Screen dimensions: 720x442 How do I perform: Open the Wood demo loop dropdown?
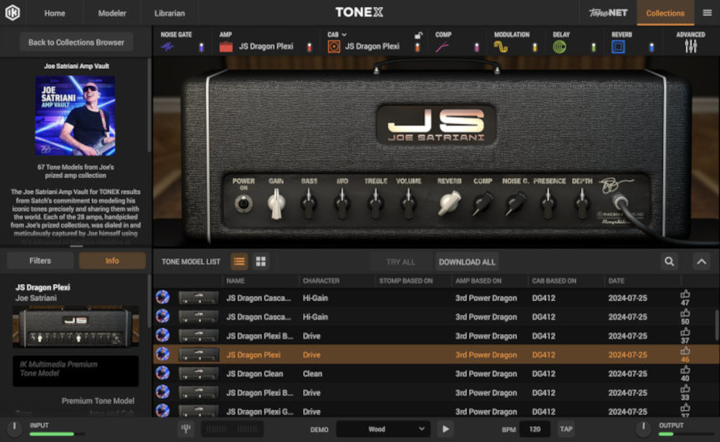383,429
